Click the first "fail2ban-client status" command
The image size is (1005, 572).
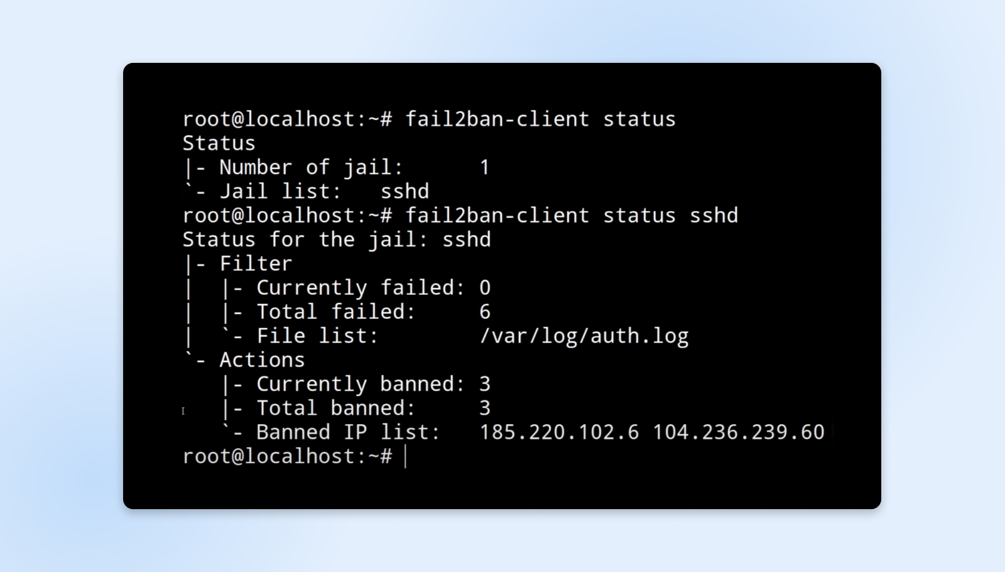click(540, 119)
